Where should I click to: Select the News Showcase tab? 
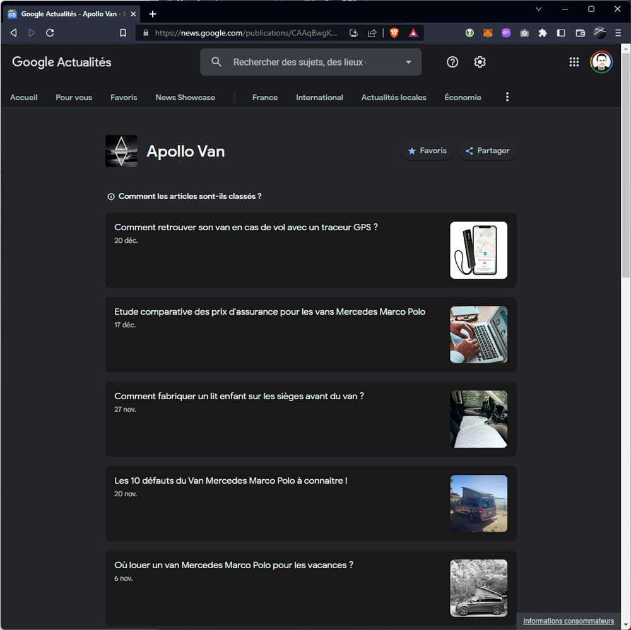[186, 97]
